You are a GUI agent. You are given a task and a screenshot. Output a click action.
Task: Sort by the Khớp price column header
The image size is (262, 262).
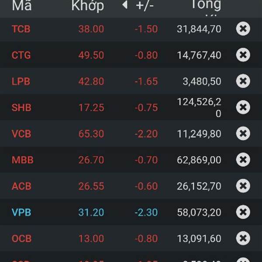[88, 6]
